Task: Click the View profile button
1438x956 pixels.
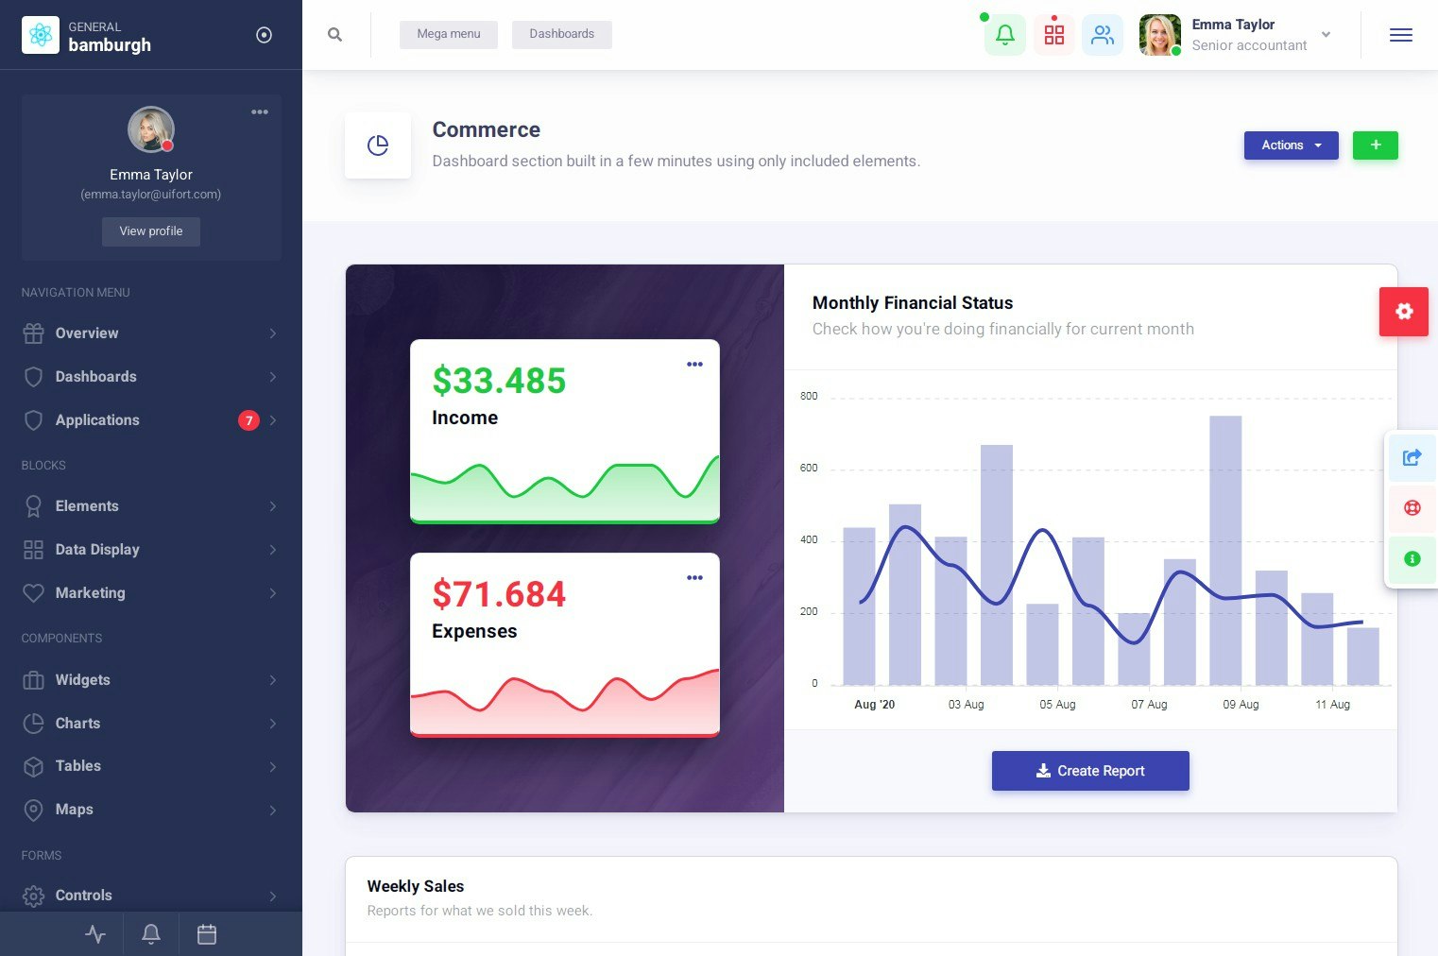Action: click(150, 230)
